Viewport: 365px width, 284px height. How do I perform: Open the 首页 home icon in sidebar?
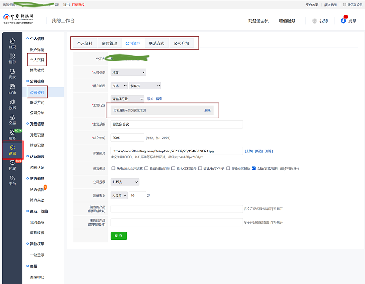pos(12,41)
